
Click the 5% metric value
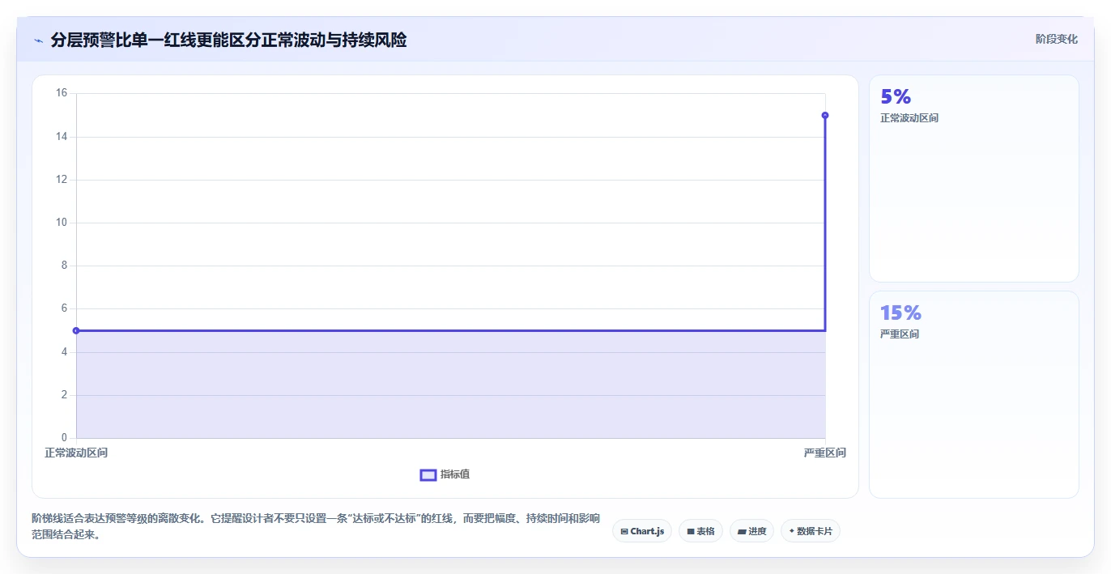point(896,96)
